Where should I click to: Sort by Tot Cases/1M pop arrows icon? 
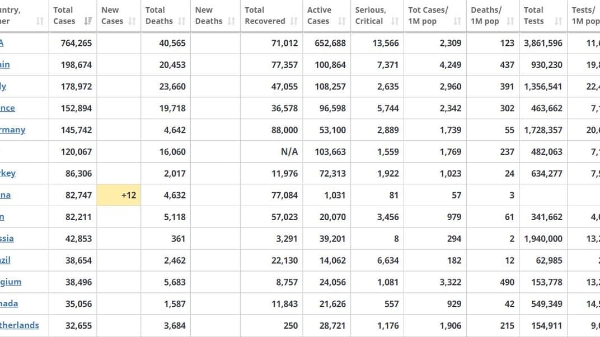(x=457, y=21)
